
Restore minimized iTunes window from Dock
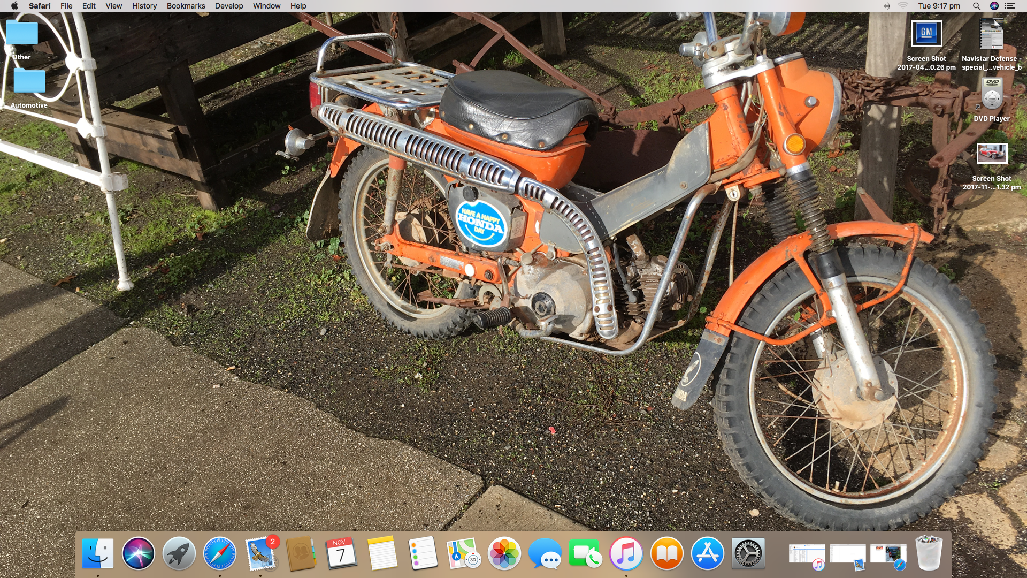[807, 556]
